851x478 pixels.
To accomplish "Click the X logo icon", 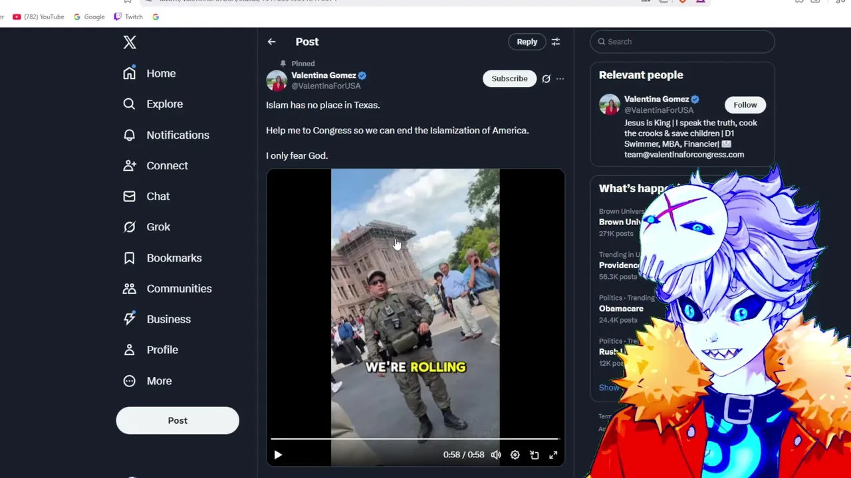I will click(x=130, y=42).
